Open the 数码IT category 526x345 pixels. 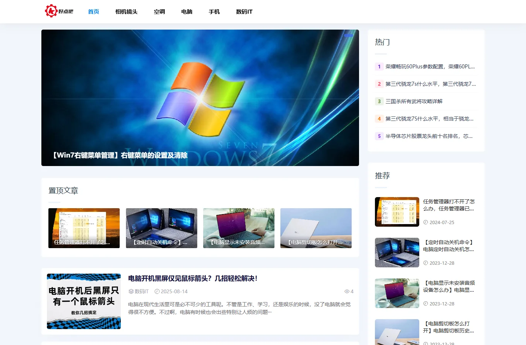[244, 12]
